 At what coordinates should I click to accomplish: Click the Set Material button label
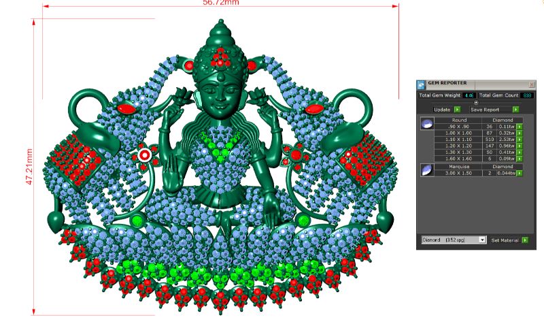[x=505, y=240]
